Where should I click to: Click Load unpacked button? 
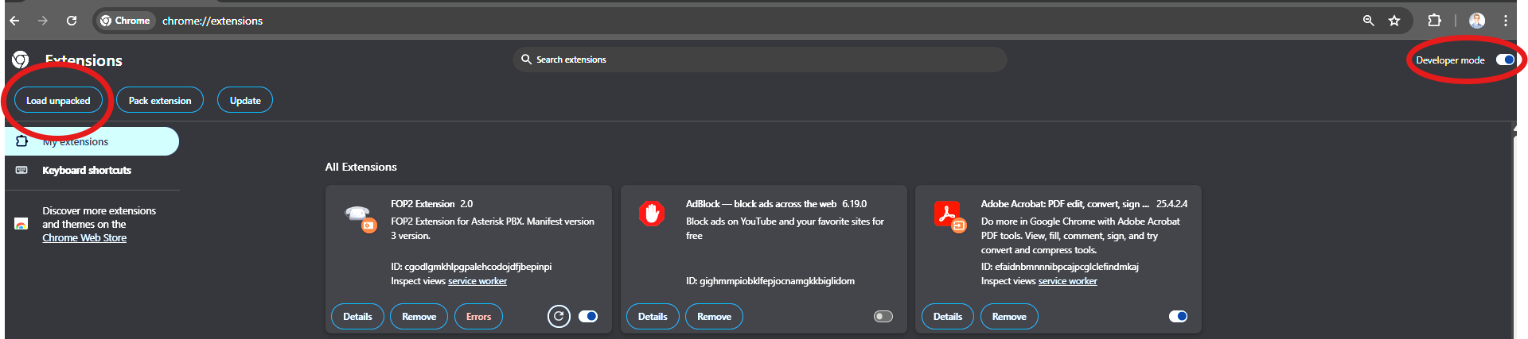(x=58, y=100)
